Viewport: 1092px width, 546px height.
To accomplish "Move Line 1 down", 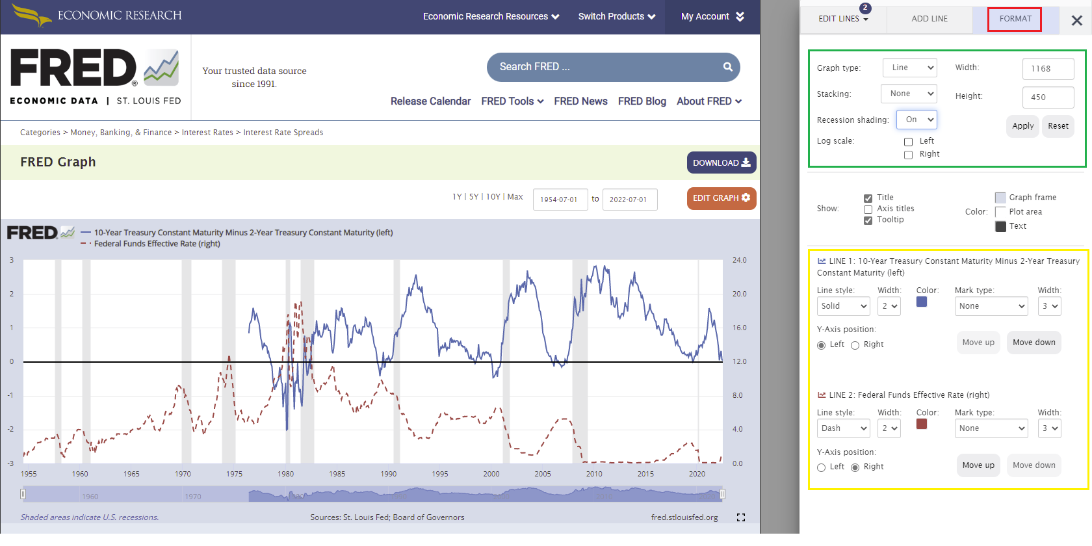I will pos(1033,343).
